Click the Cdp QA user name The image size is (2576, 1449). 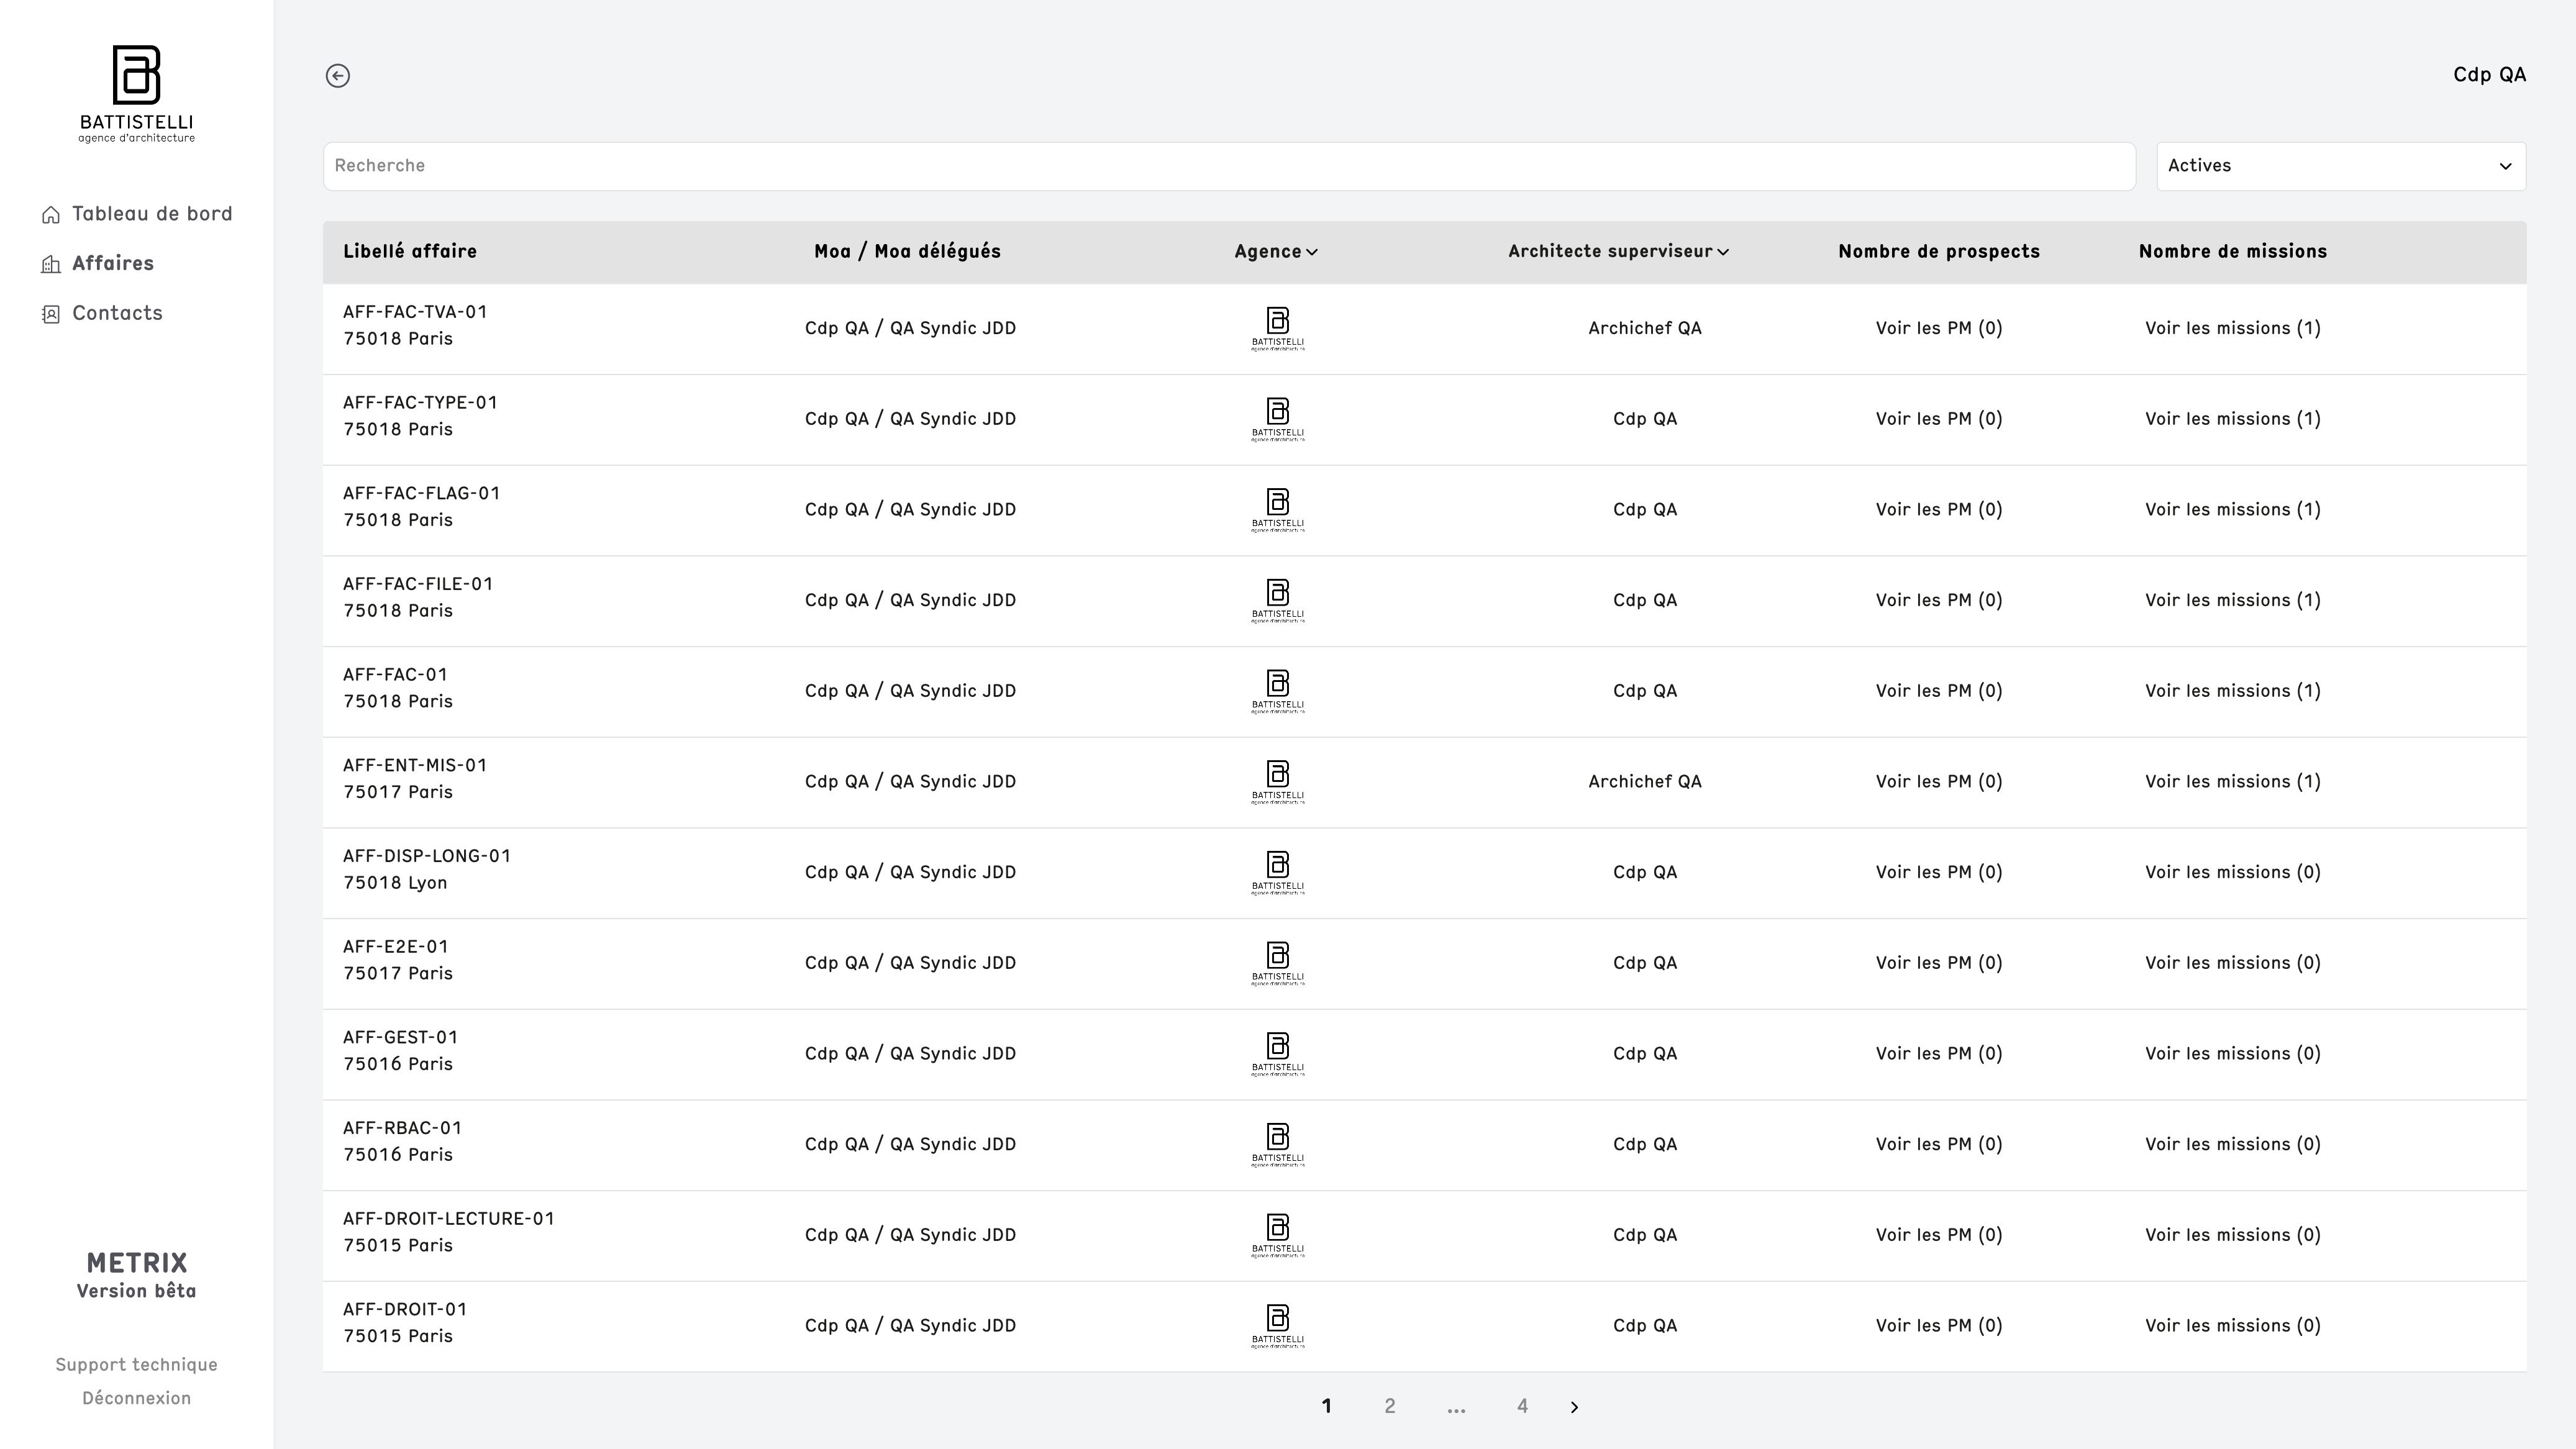[x=2489, y=75]
